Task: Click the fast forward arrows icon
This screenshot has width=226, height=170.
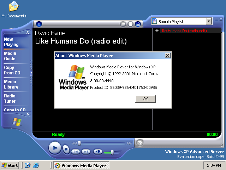Action: (x=129, y=143)
